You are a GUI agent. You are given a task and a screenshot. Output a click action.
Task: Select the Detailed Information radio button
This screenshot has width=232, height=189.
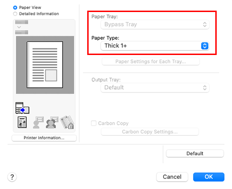pyautogui.click(x=15, y=14)
